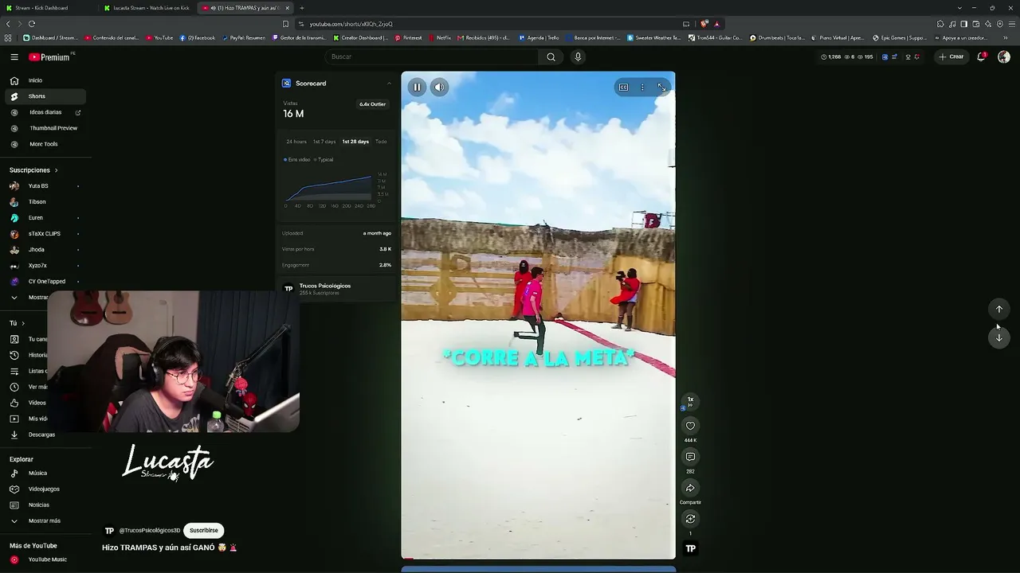Switch to Lucasta Stream Kick tab
Viewport: 1020px width, 573px height.
point(147,8)
